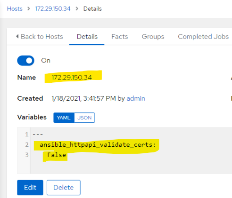Viewport: 232px width, 198px height.
Task: Select JSON variables format
Action: point(84,118)
